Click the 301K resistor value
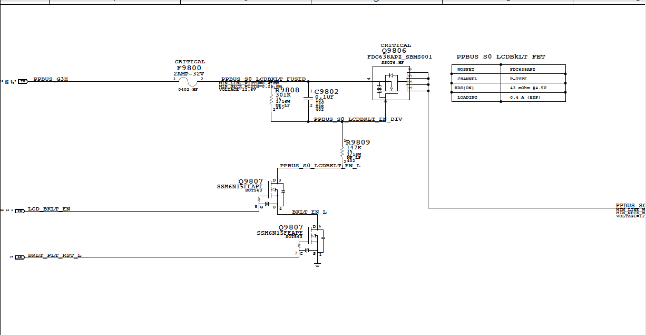 click(x=283, y=95)
